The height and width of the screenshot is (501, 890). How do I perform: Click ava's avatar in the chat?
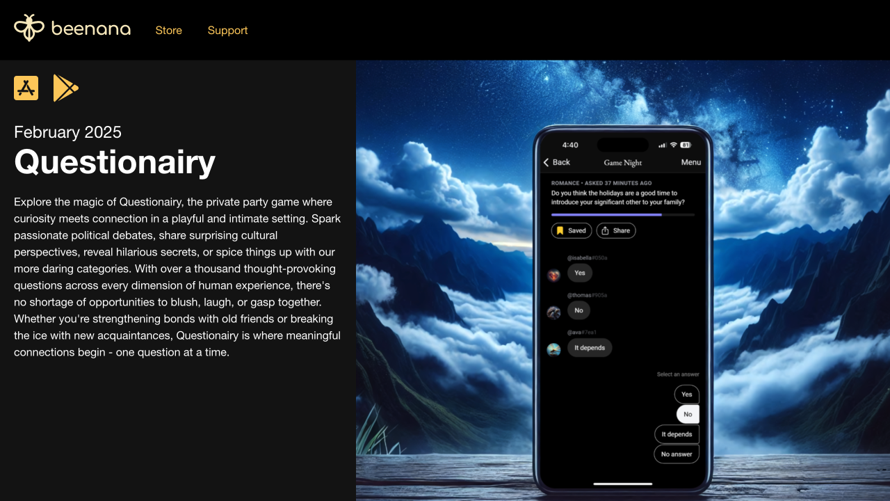pos(553,349)
